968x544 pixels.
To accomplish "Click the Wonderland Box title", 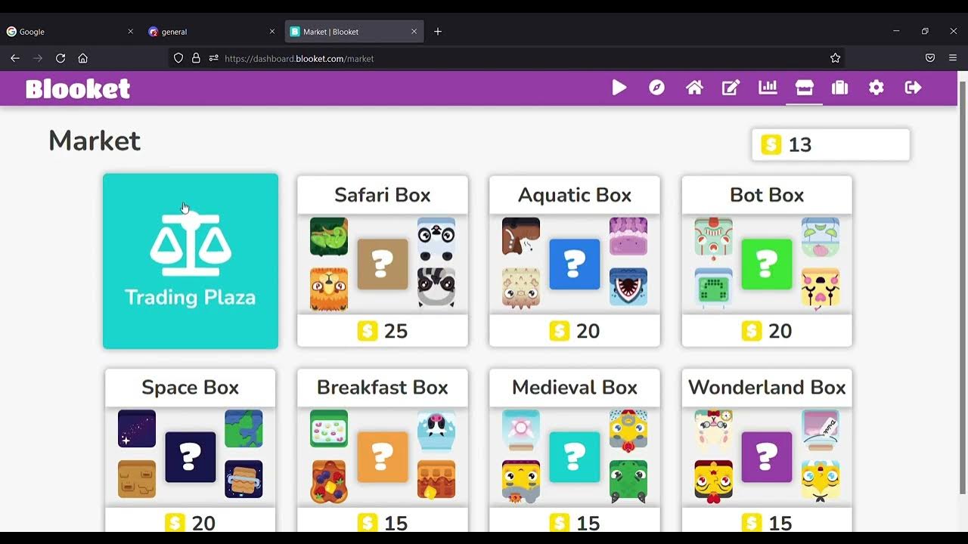I will tap(767, 388).
